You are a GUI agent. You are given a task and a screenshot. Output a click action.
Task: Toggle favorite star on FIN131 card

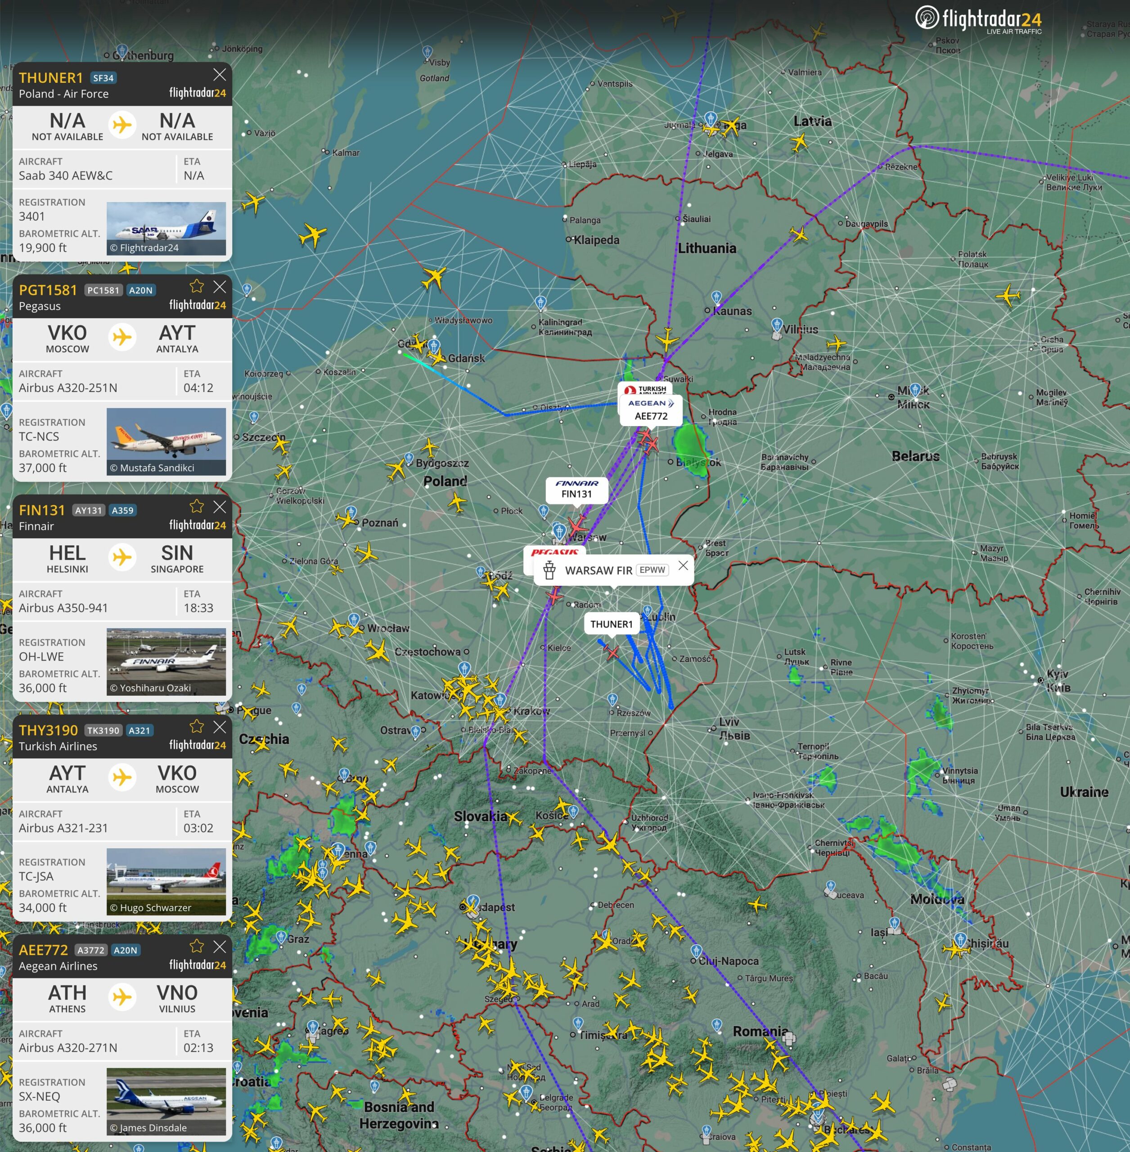tap(197, 506)
